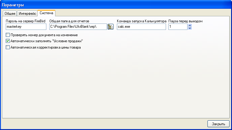
Task: Click the "Пауза перед выходом" label
Action: click(x=185, y=21)
